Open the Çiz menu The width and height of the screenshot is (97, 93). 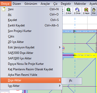pyautogui.click(x=55, y=4)
